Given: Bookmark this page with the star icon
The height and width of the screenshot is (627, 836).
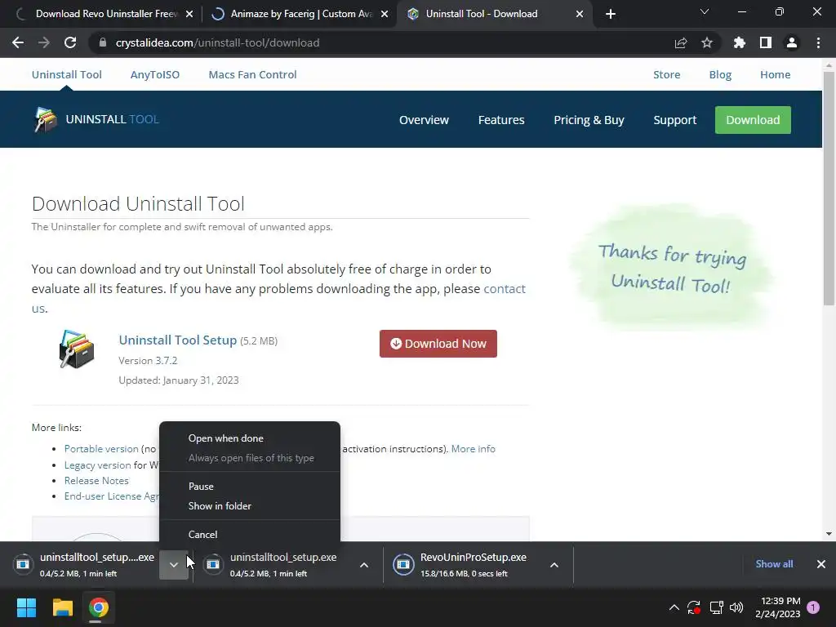Looking at the screenshot, I should coord(707,42).
